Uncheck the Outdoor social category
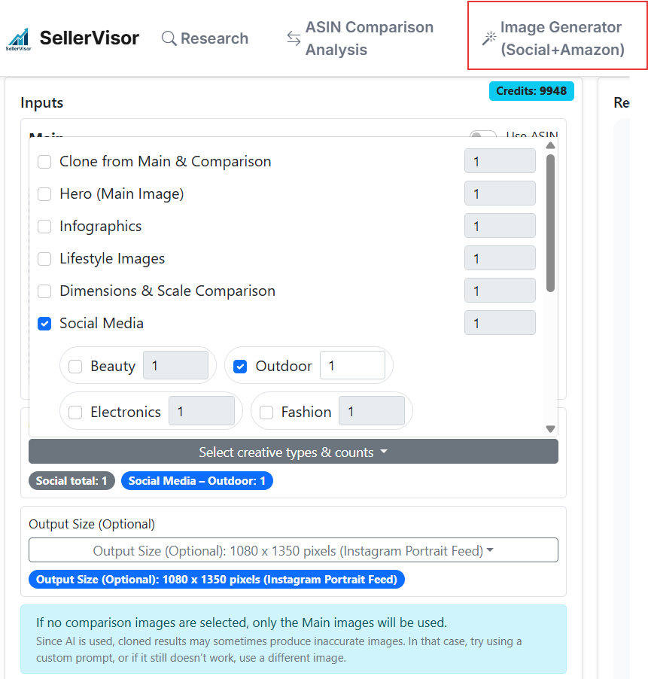The height and width of the screenshot is (679, 648). 240,367
